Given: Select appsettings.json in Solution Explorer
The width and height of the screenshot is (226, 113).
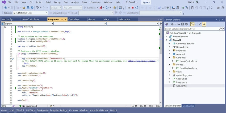Looking at the screenshot, I should tap(184, 75).
